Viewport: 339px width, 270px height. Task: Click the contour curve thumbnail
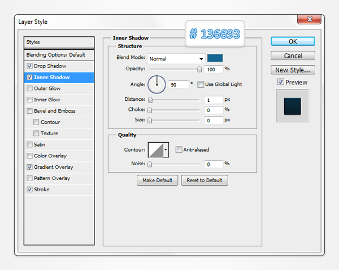155,150
